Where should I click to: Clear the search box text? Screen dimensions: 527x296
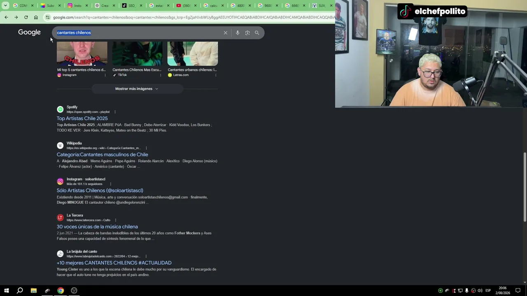tap(226, 33)
